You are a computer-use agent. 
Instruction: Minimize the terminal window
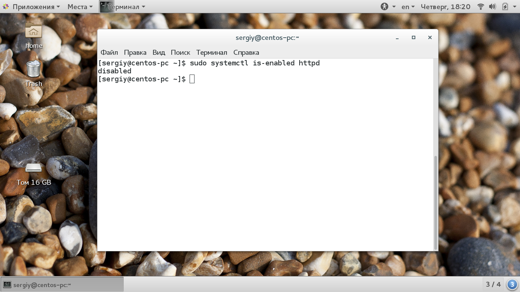(x=397, y=38)
